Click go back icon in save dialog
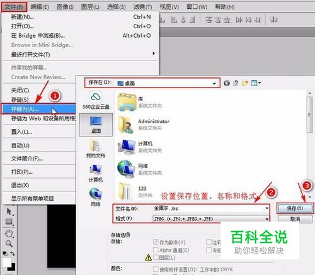This screenshot has height=275, width=315. [227, 83]
